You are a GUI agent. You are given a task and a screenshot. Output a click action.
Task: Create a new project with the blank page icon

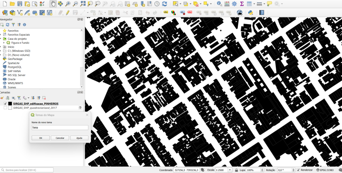click(x=5, y=4)
